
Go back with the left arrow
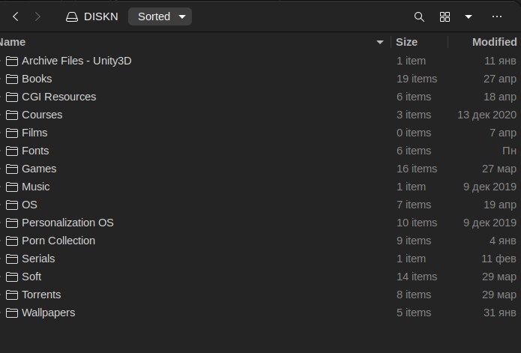[x=16, y=16]
